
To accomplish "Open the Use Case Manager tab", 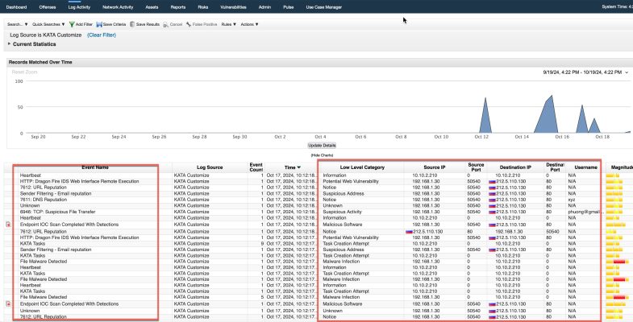I will tap(324, 7).
